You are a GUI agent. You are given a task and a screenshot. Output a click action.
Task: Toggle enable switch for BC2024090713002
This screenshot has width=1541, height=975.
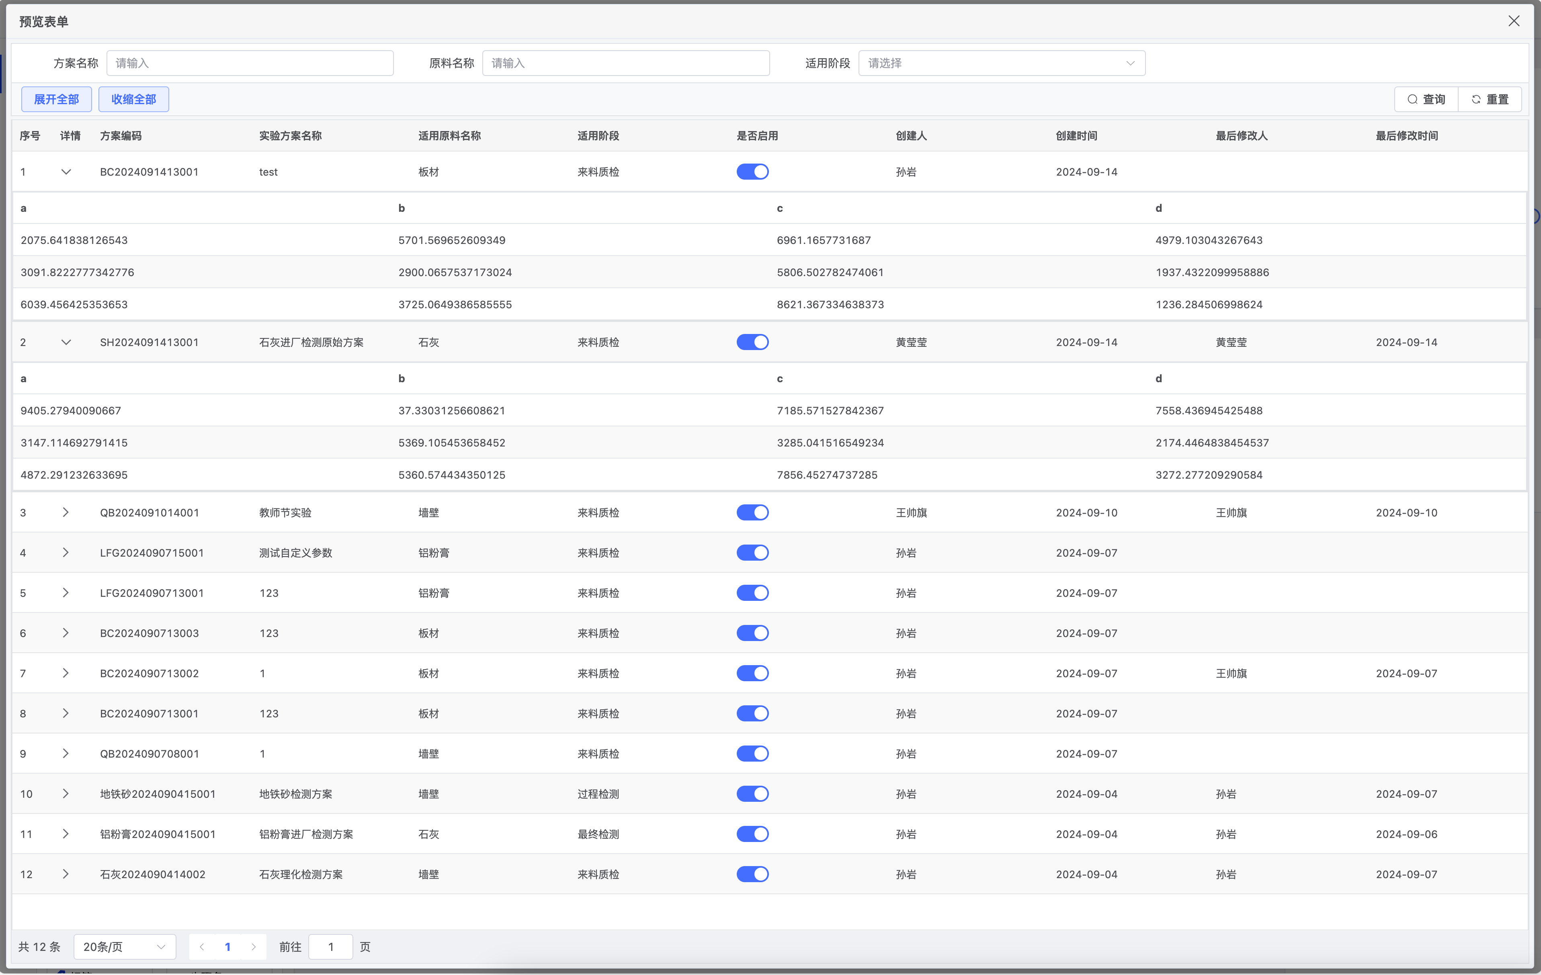[752, 673]
